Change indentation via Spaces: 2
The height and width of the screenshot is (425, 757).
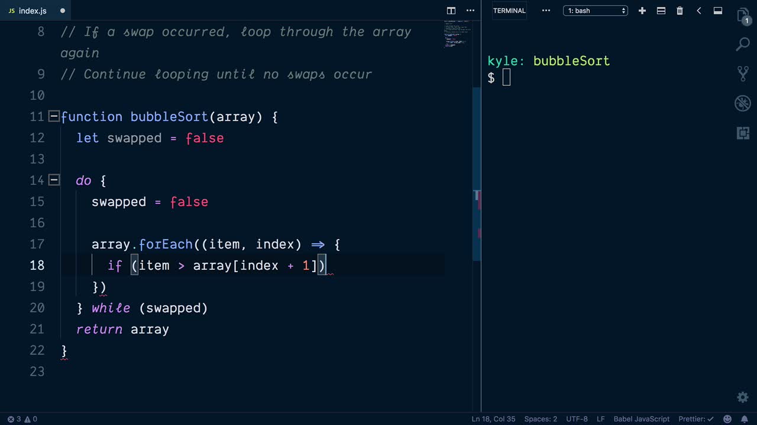coord(542,419)
